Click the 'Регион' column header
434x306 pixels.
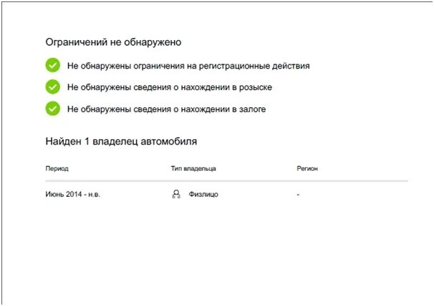[x=307, y=168]
